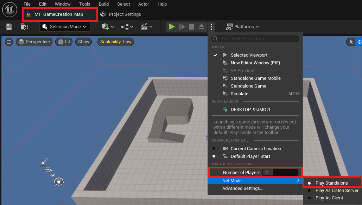Open the Edit menu
The width and height of the screenshot is (362, 205).
click(x=43, y=4)
